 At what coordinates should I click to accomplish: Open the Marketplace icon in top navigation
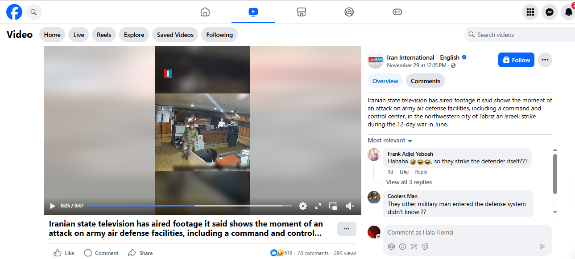[301, 12]
